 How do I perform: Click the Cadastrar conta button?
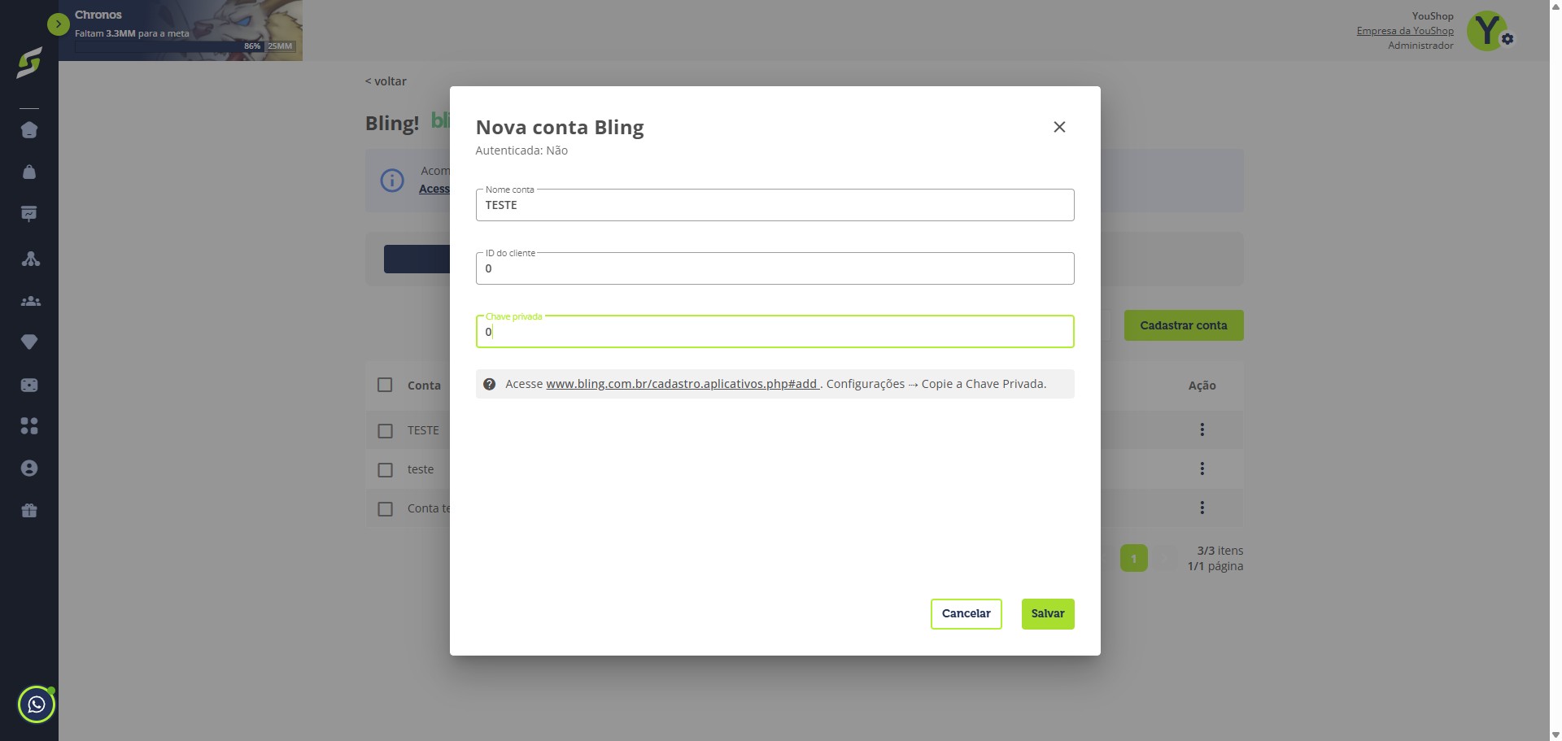tap(1184, 325)
